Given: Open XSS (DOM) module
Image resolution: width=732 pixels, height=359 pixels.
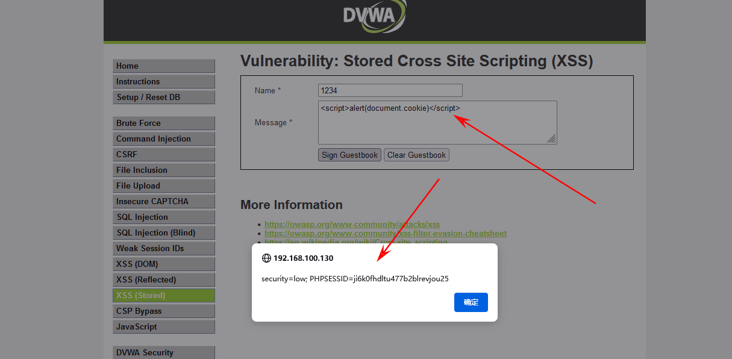Looking at the screenshot, I should click(x=164, y=264).
